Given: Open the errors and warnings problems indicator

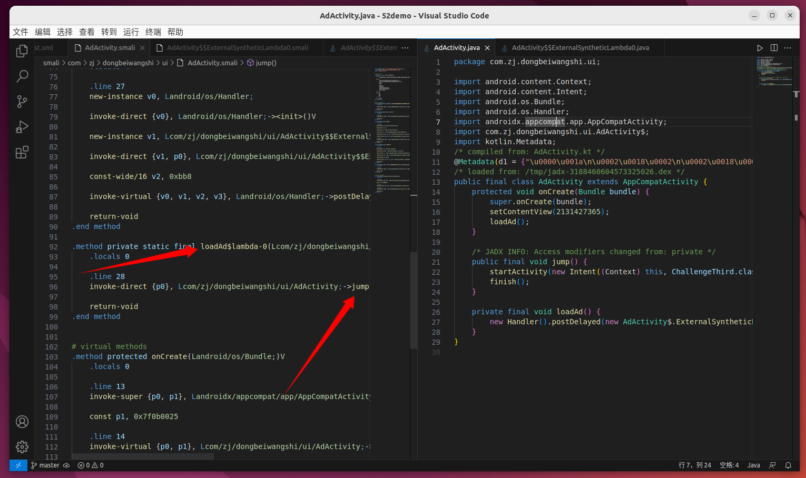Looking at the screenshot, I should click(x=91, y=465).
